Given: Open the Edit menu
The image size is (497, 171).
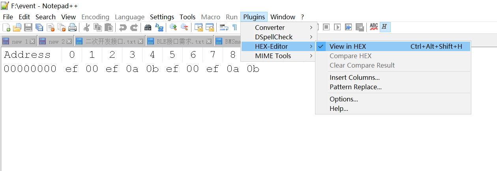Looking at the screenshot, I should pos(24,17).
